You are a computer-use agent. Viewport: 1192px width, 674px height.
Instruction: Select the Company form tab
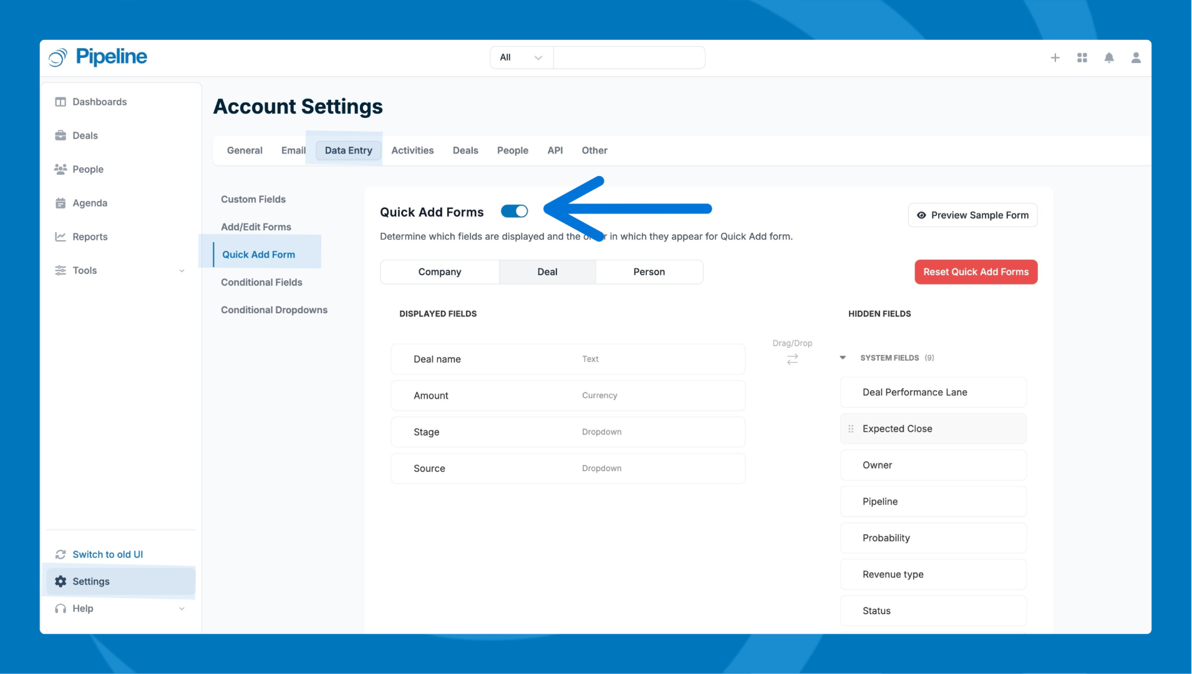click(440, 272)
